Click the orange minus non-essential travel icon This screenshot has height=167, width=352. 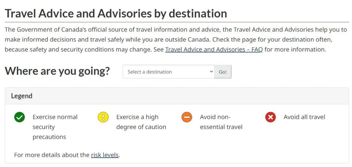tap(187, 117)
